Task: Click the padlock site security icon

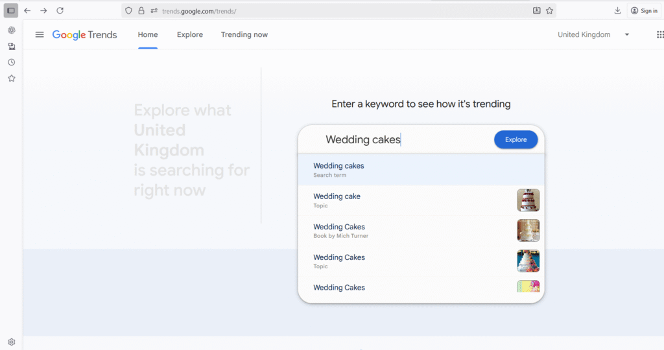Action: point(141,11)
